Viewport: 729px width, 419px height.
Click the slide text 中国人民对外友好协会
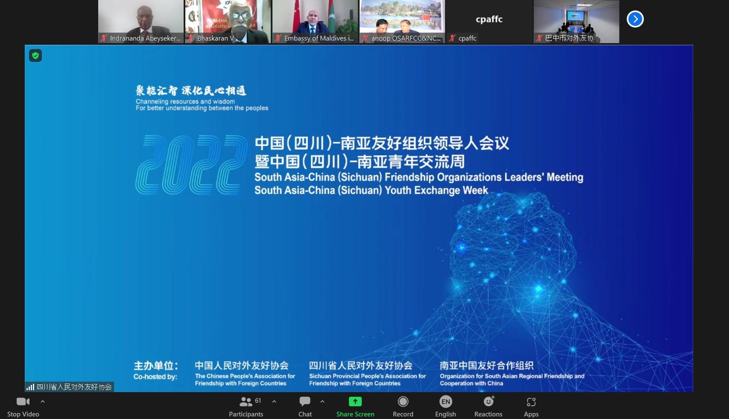(x=242, y=366)
